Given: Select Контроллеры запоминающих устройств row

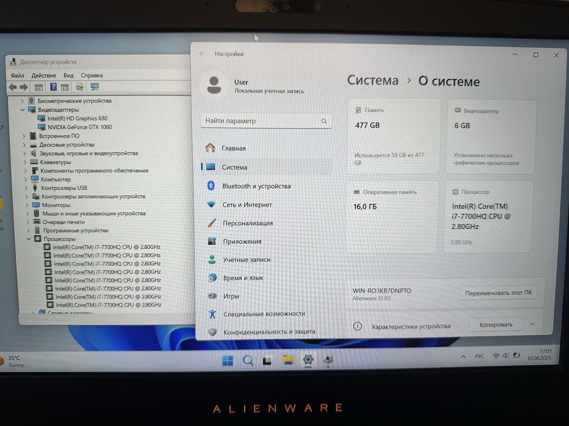Looking at the screenshot, I should click(x=93, y=197).
